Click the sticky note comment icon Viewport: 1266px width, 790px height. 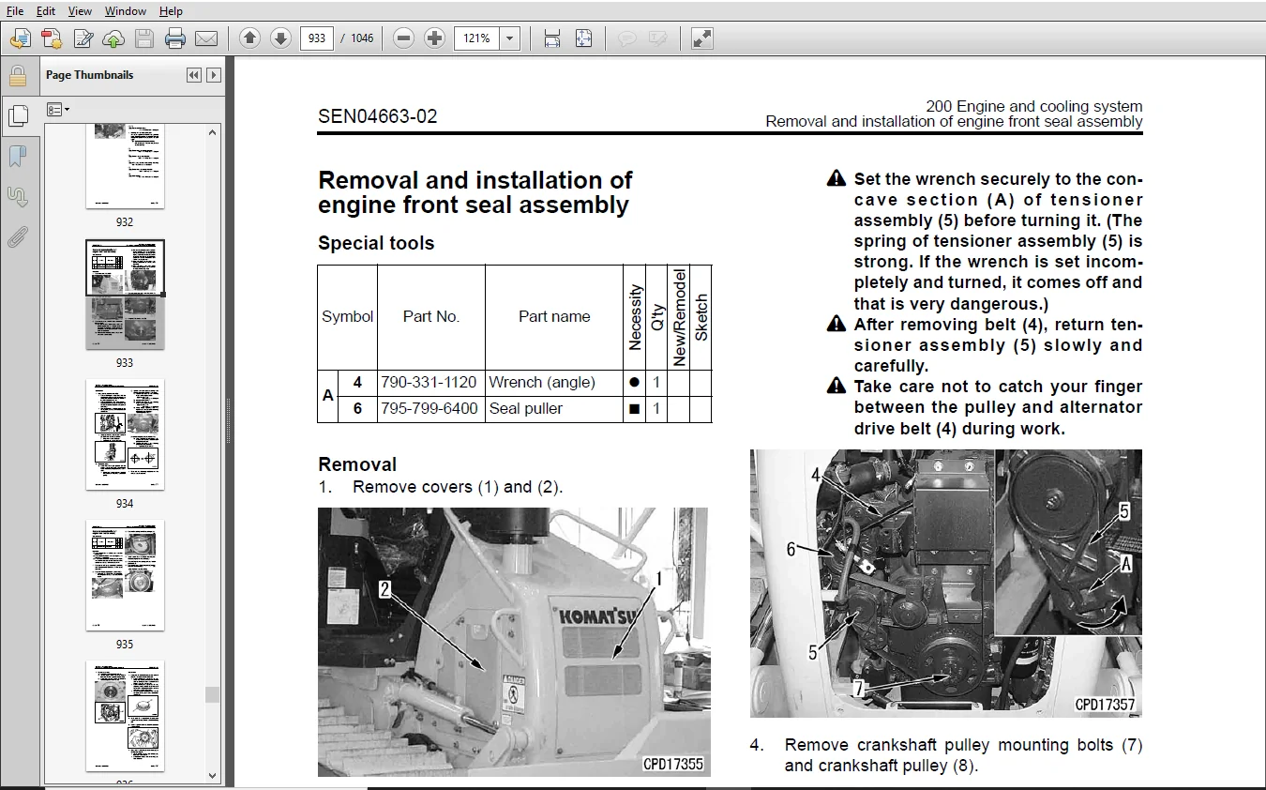tap(626, 38)
